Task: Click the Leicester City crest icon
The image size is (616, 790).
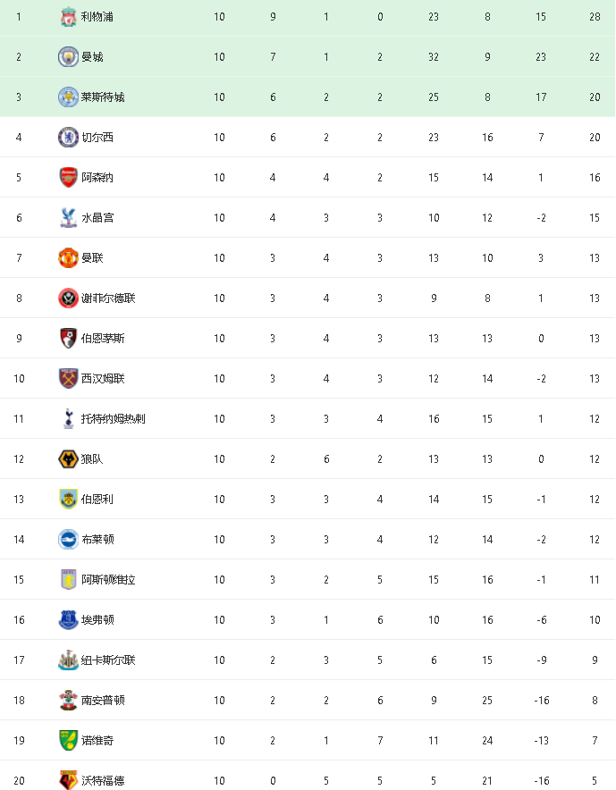Action: pos(68,97)
